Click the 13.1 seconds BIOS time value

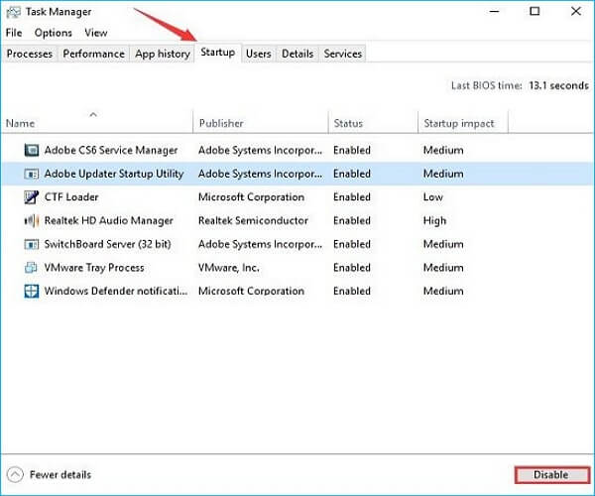tap(558, 85)
